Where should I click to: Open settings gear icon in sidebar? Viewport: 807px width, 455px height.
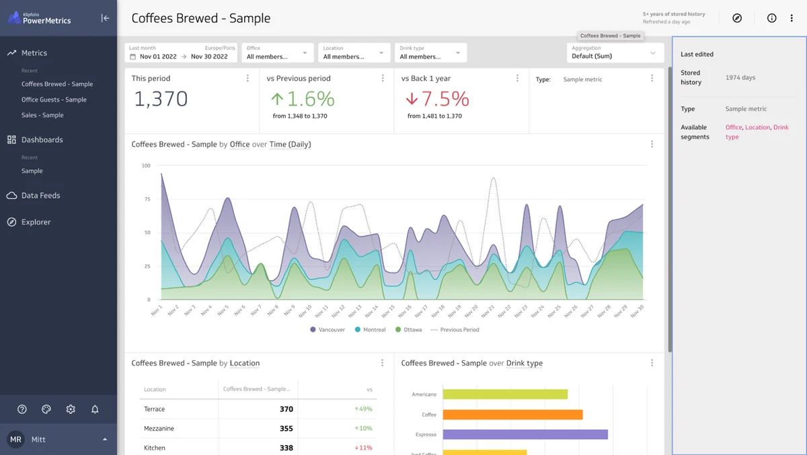tap(71, 409)
